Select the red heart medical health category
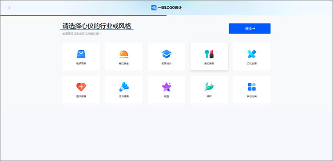The width and height of the screenshot is (333, 161). (81, 89)
